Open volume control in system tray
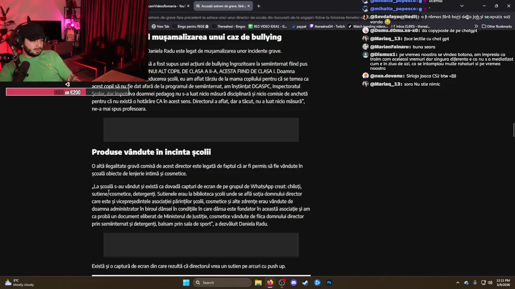Image resolution: width=515 pixels, height=289 pixels. pyautogui.click(x=490, y=283)
